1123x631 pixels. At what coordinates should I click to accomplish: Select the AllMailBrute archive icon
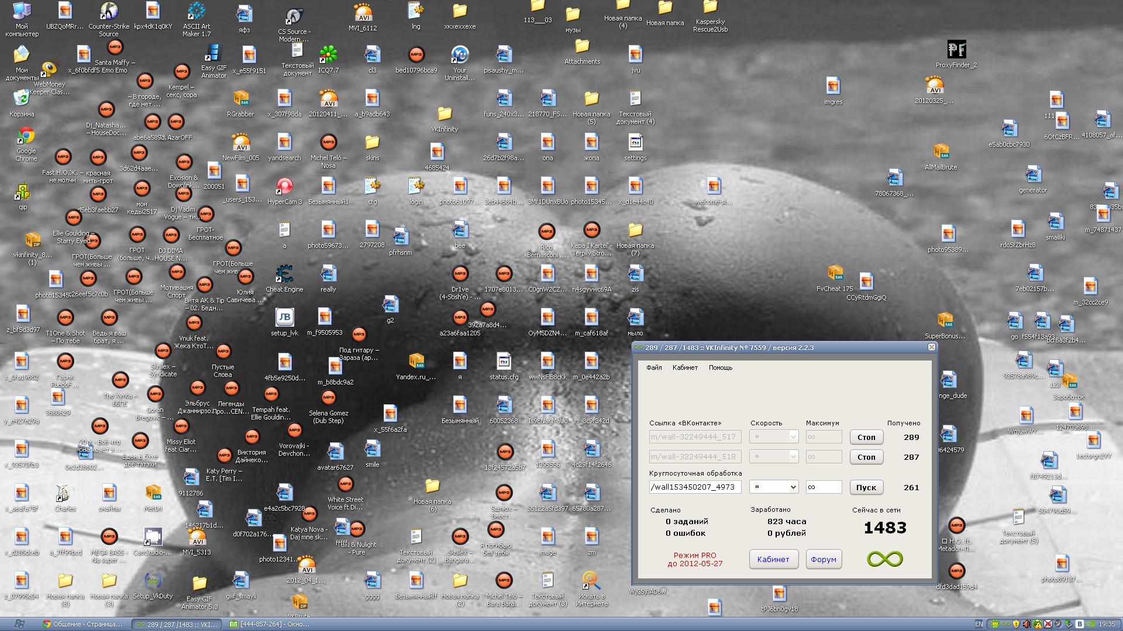pos(941,157)
